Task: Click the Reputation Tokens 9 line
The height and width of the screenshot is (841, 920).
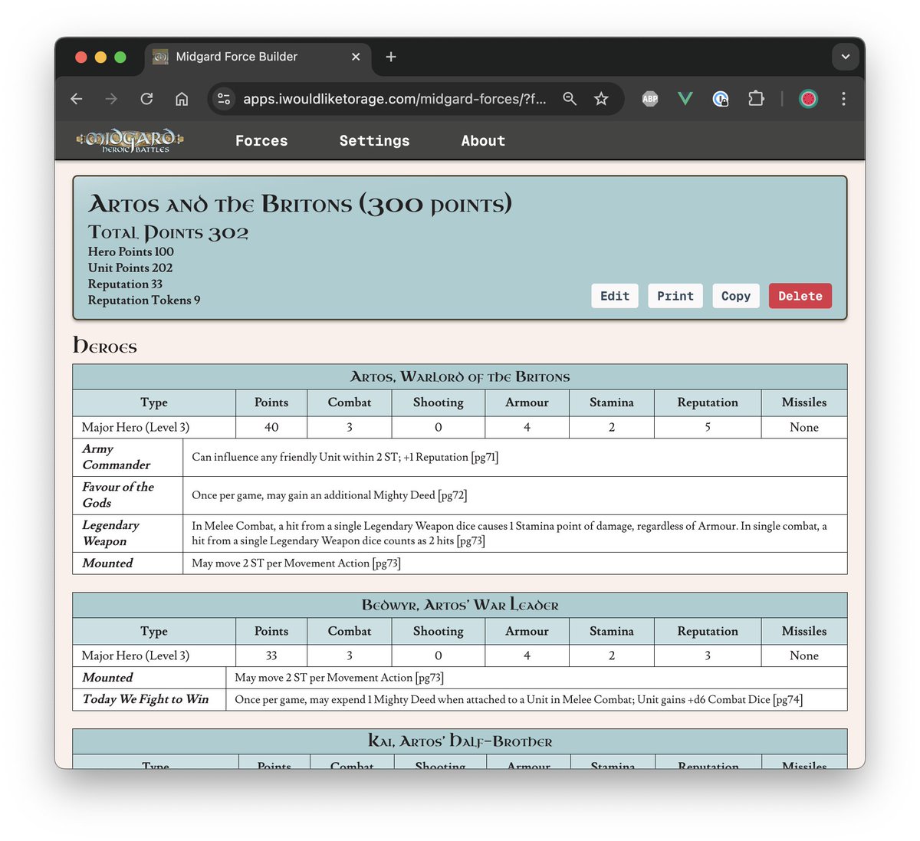Action: 144,300
